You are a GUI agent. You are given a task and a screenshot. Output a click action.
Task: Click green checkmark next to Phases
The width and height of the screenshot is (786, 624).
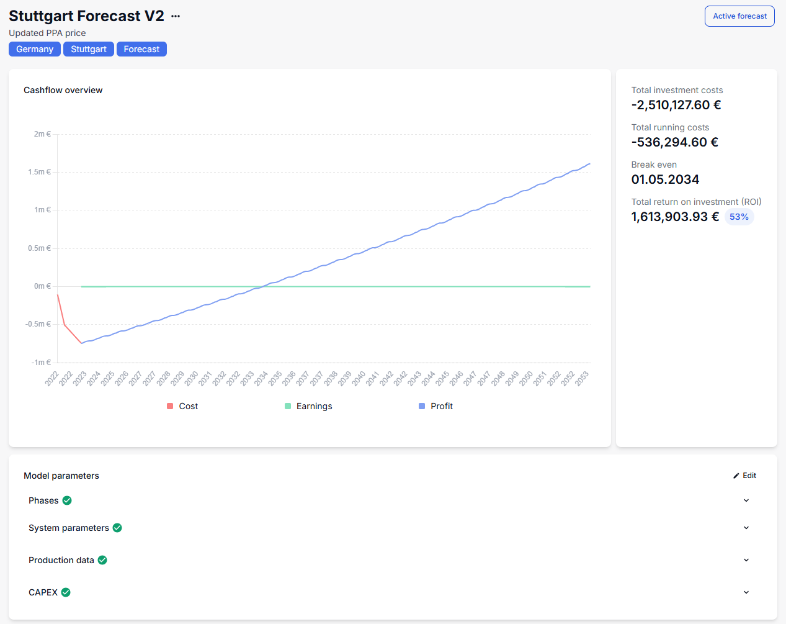click(67, 500)
